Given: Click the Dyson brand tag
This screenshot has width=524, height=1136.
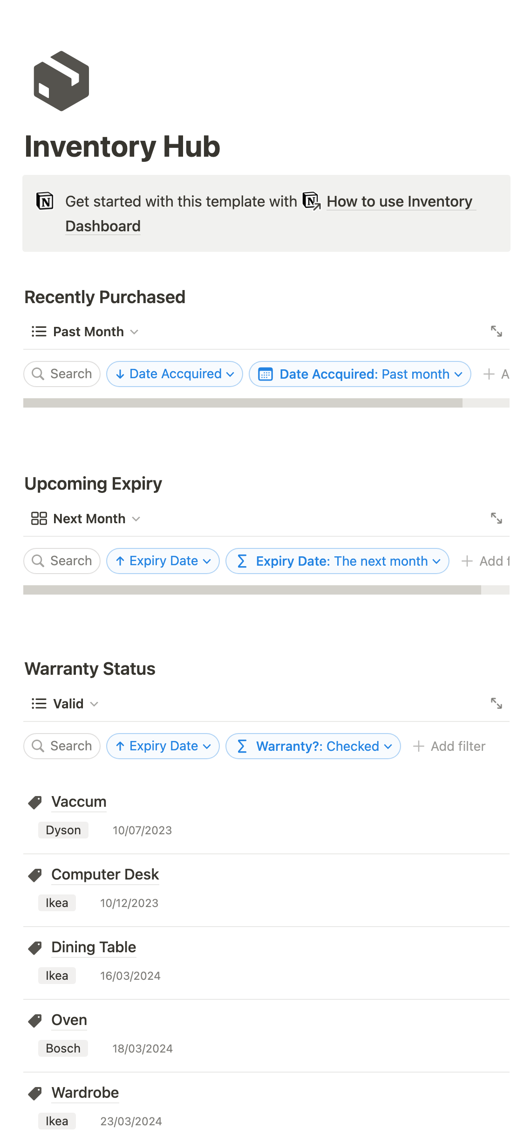Looking at the screenshot, I should pos(63,830).
